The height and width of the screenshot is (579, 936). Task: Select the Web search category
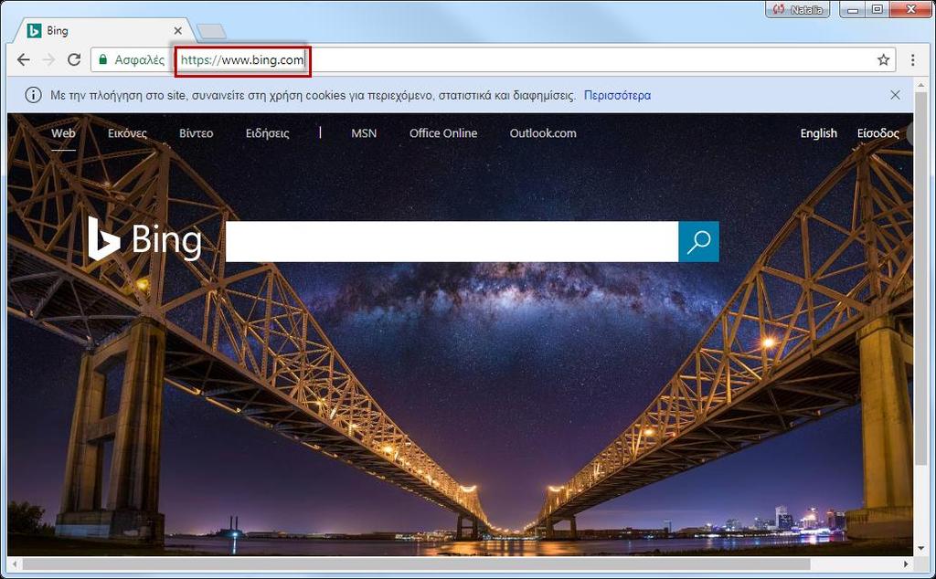pyautogui.click(x=63, y=133)
